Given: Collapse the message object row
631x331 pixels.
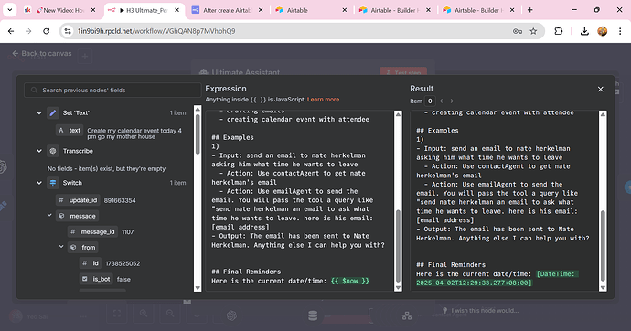Looking at the screenshot, I should click(49, 216).
